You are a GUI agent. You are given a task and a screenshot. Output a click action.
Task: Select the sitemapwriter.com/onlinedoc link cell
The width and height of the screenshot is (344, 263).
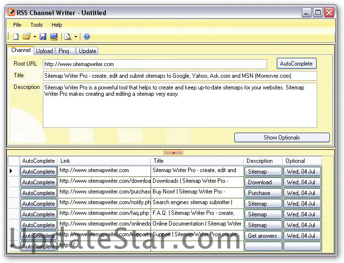pos(104,225)
